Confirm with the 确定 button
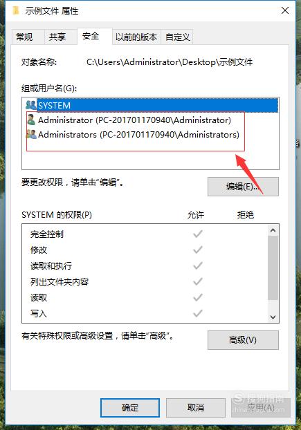 tap(130, 408)
